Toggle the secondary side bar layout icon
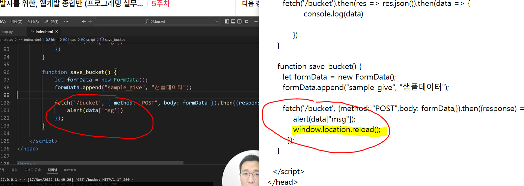This screenshot has height=186, width=524. pos(239,21)
